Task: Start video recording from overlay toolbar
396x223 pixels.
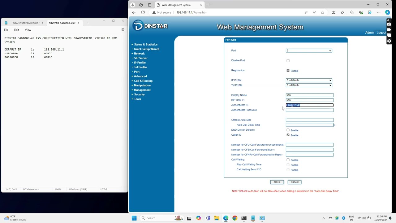Action: 389,30
